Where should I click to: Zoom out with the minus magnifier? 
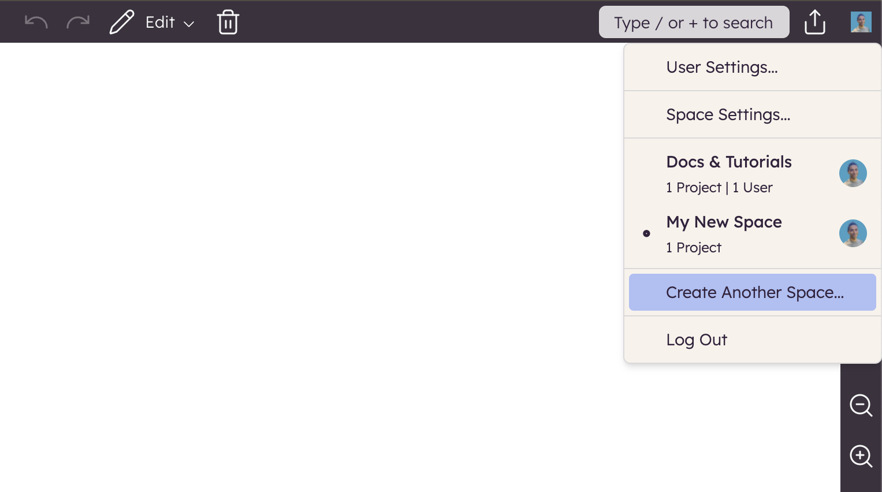point(861,405)
